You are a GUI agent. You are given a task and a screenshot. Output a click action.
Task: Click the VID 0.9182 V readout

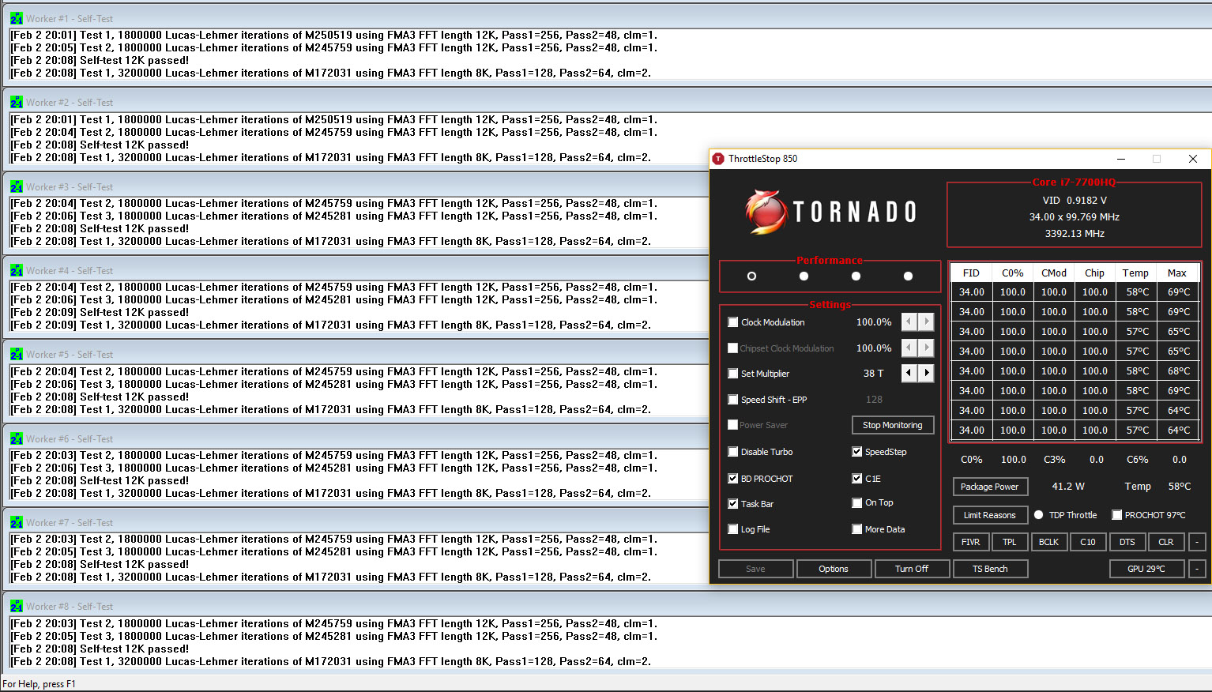click(x=1075, y=201)
